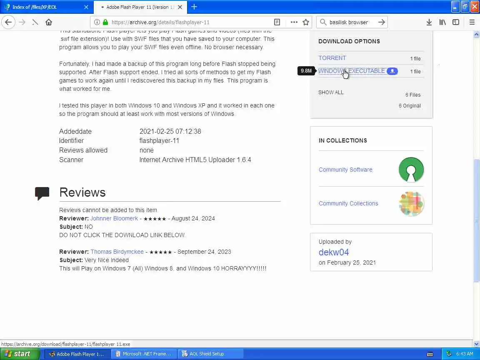Click the Community Software collection logo
Screen dimensions: 480x360
click(411, 170)
